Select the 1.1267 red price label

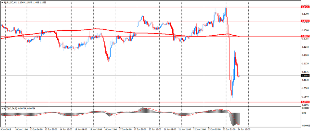[x=305, y=36]
